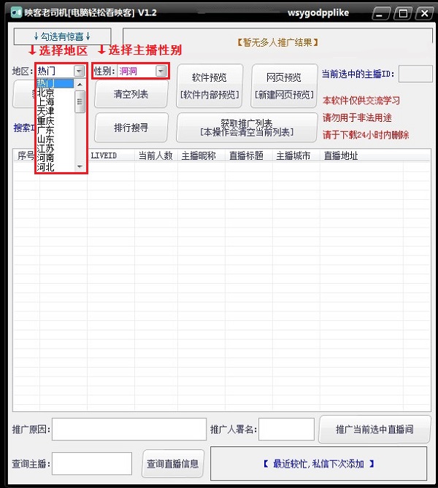438x488 pixels.
Task: Click the 暂无多人推广结果 banner text
Action: coord(277,42)
